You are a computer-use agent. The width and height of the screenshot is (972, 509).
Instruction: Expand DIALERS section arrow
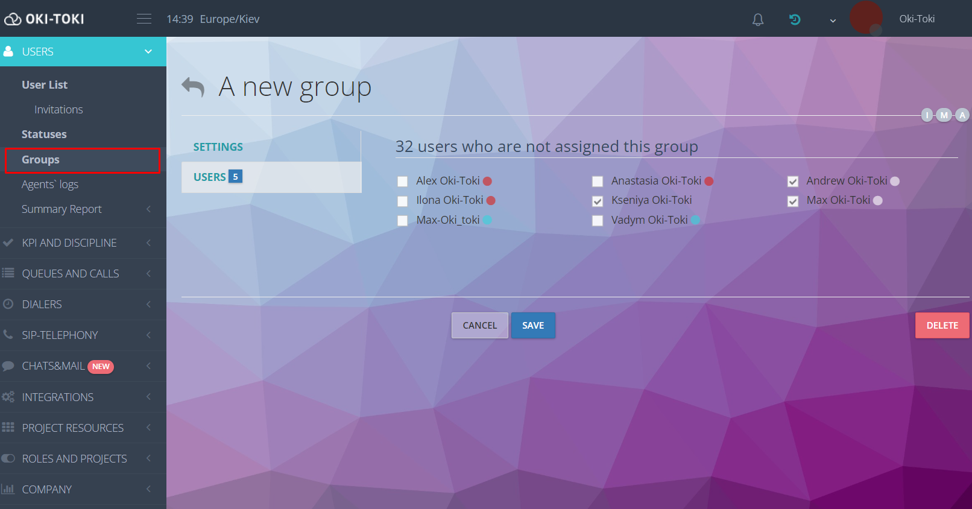[x=148, y=304]
